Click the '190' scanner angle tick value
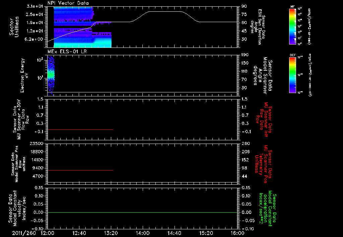Screen dimensions: 343x237 point(245,55)
